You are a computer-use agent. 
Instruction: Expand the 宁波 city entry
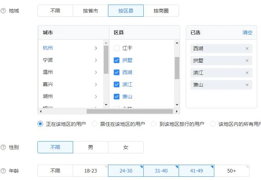[x=96, y=60]
